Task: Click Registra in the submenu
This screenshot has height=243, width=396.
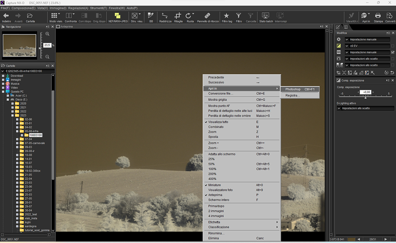Action: (293, 95)
